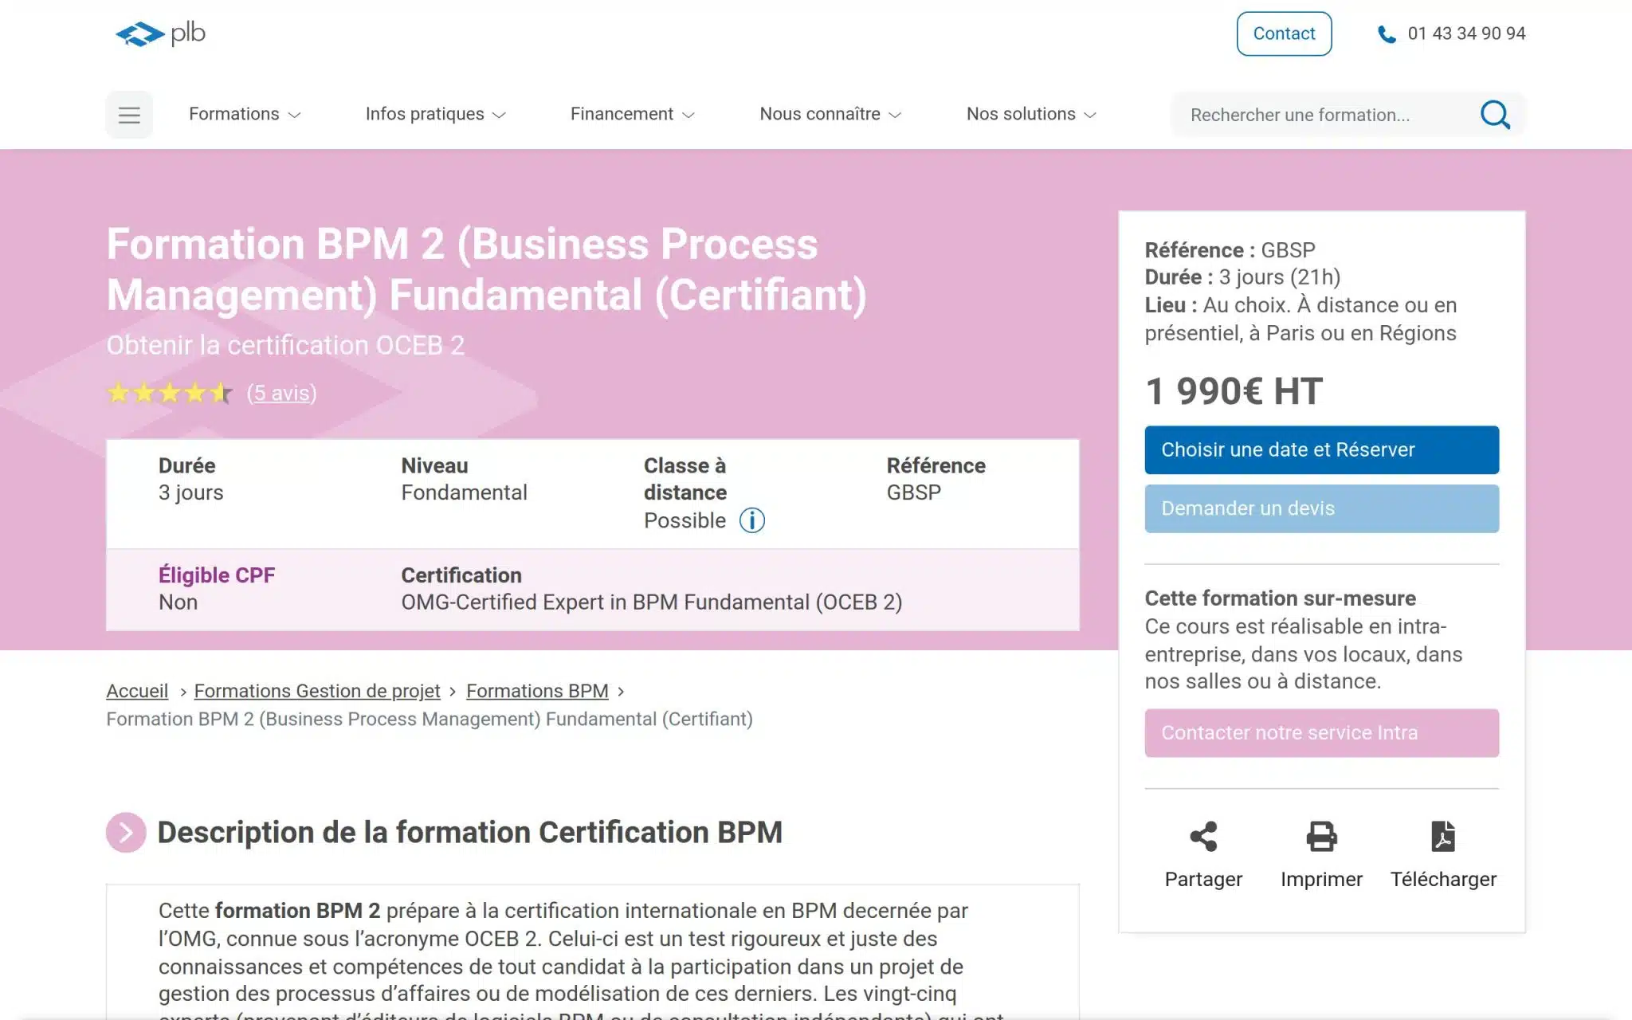Image resolution: width=1632 pixels, height=1020 pixels.
Task: Click Contacter notre service Intra
Action: pos(1321,732)
